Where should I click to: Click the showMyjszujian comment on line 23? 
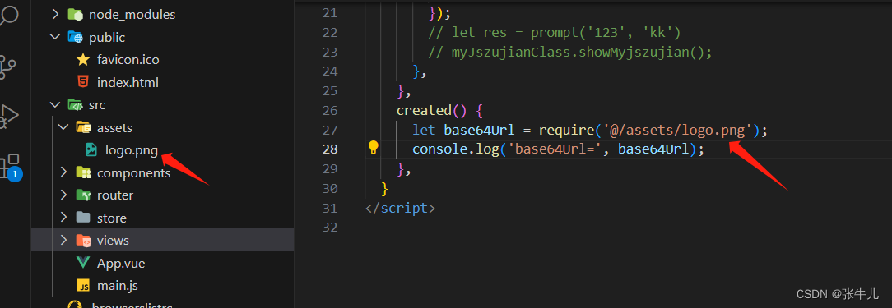[x=570, y=53]
